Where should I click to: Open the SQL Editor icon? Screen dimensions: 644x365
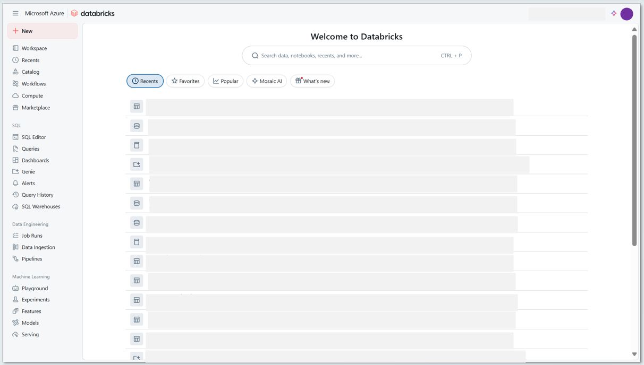(15, 137)
